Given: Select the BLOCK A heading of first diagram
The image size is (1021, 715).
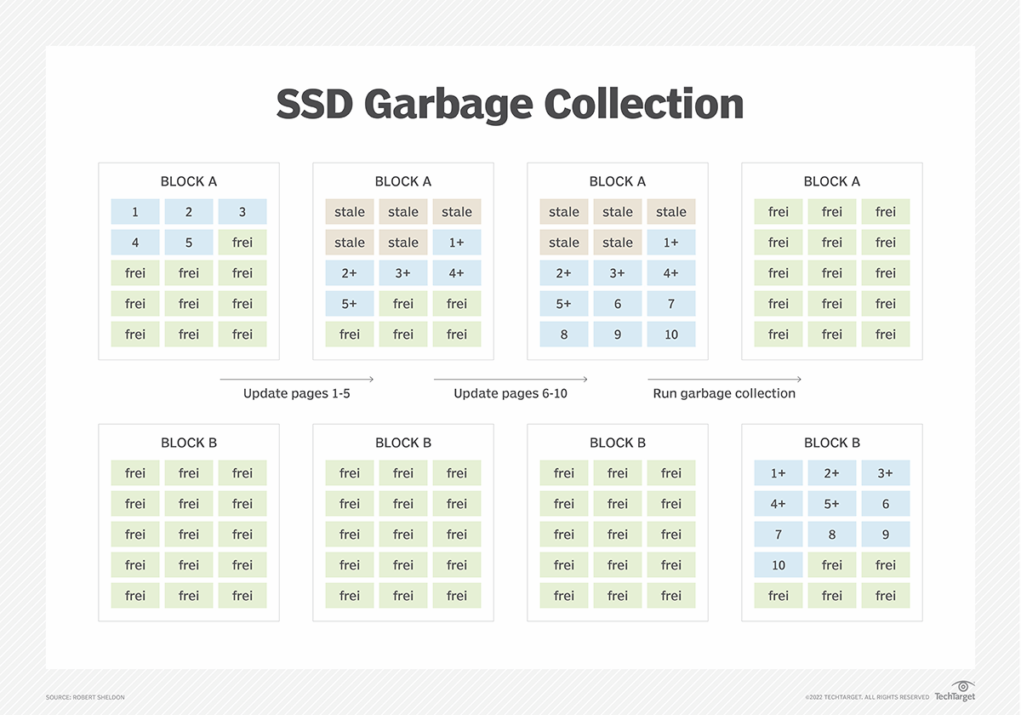Looking at the screenshot, I should tap(188, 181).
